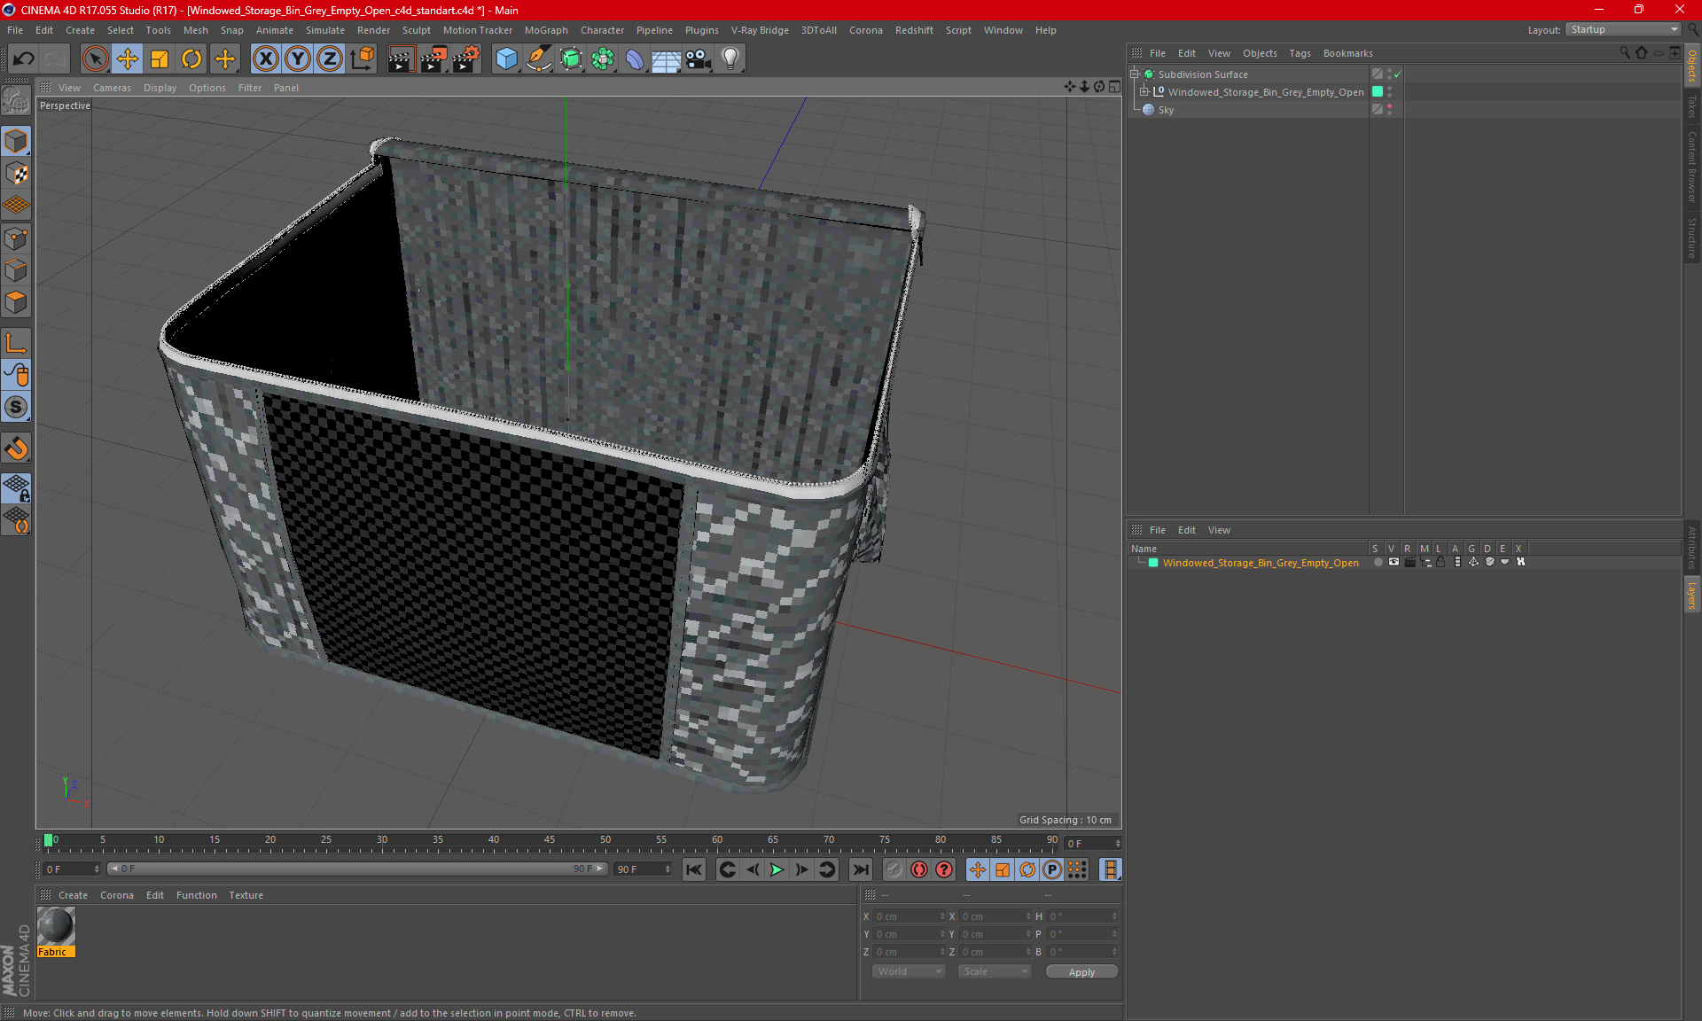Open the Scale mode dropdown
Screen dimensions: 1702x1021
[995, 971]
